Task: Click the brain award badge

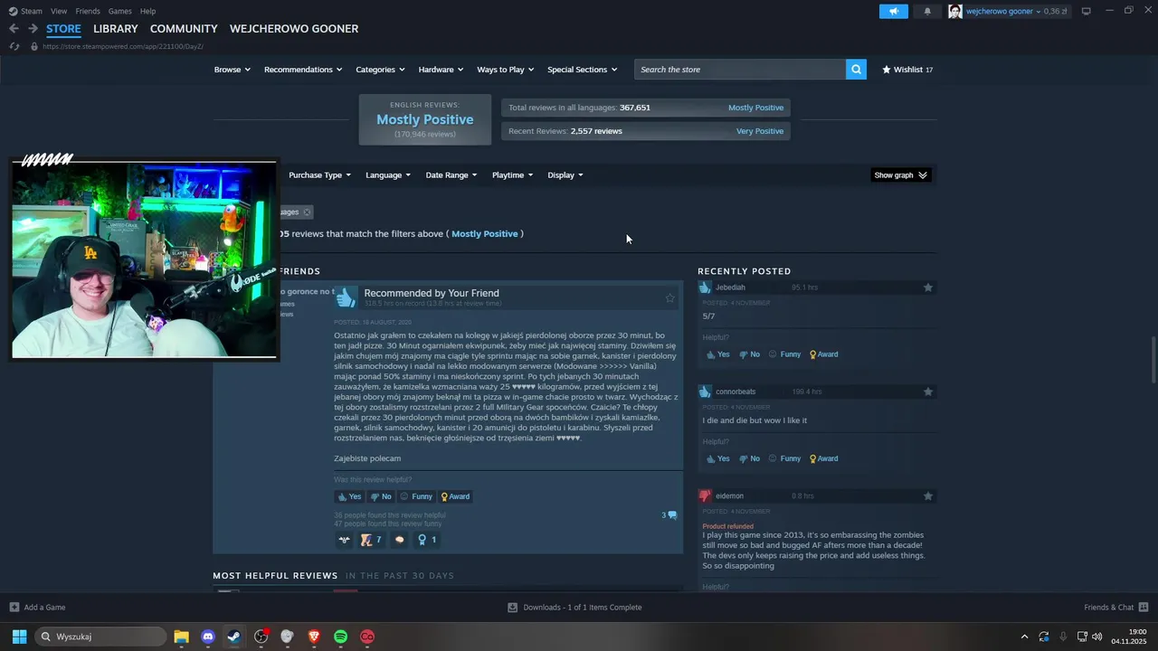Action: 399,540
